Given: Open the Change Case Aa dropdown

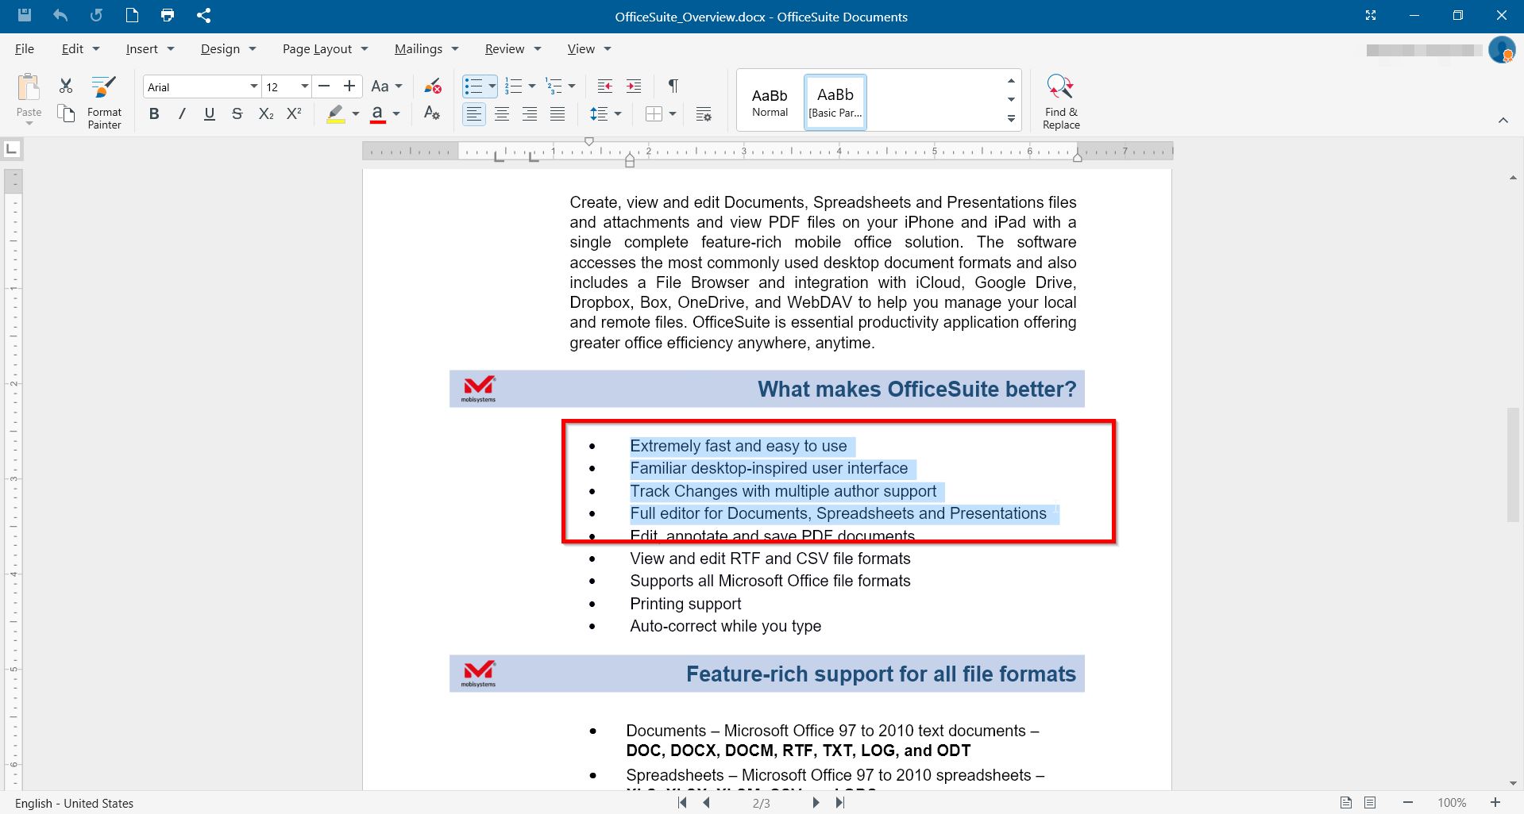Looking at the screenshot, I should (387, 86).
